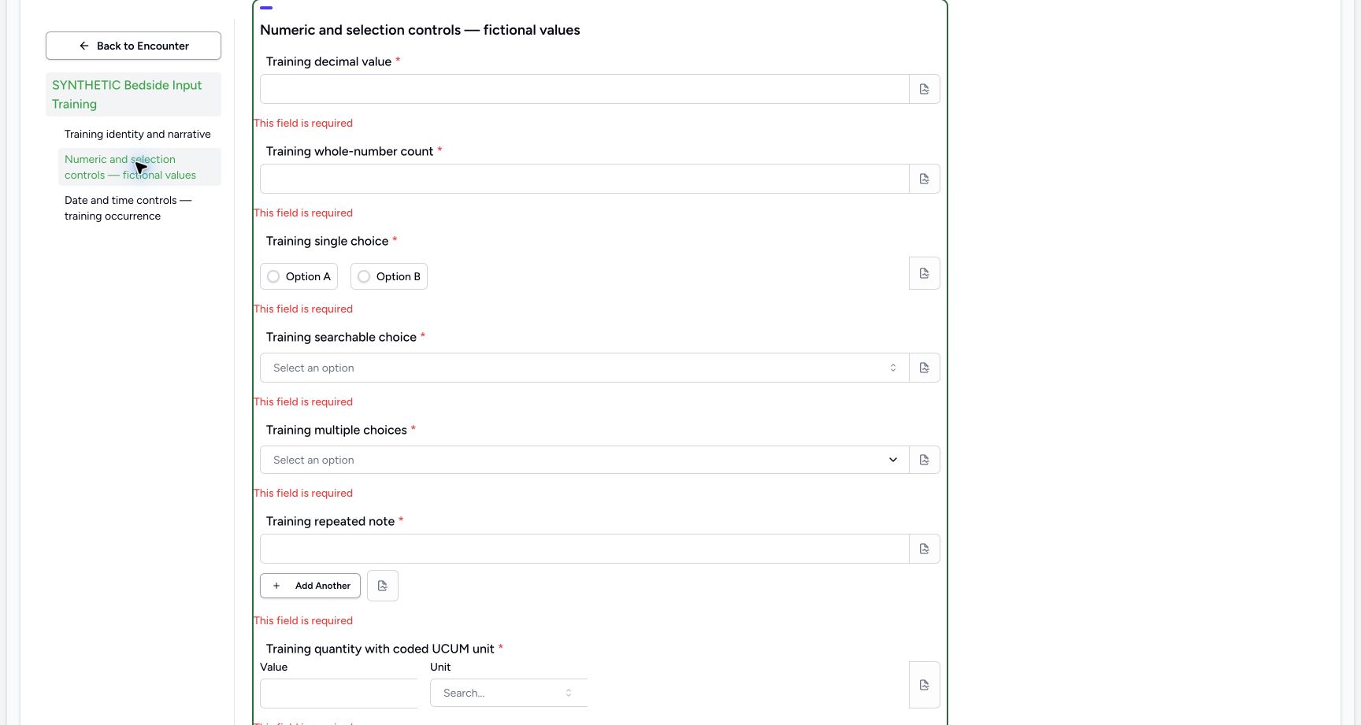Screen dimensions: 1361x725
Task: Click note icon beside Training decimal value field
Action: click(925, 89)
